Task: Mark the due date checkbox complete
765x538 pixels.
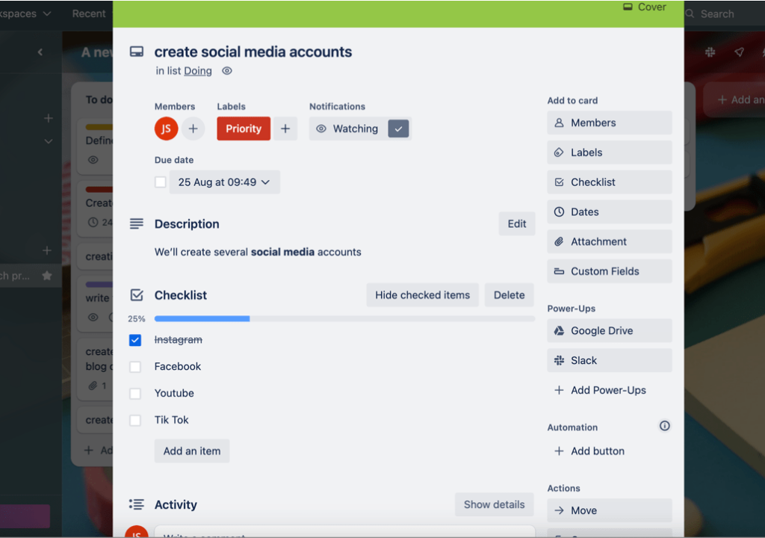Action: (160, 182)
